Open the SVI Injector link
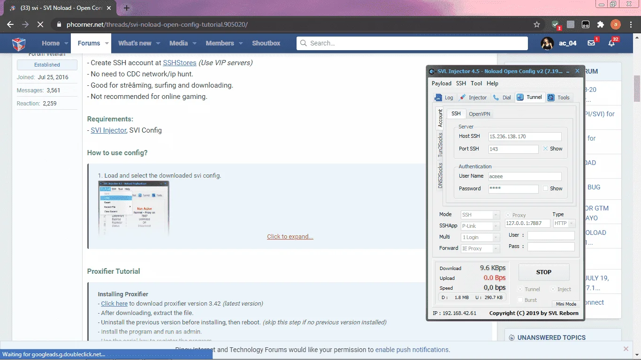Viewport: 641px width, 360px height. pyautogui.click(x=108, y=130)
